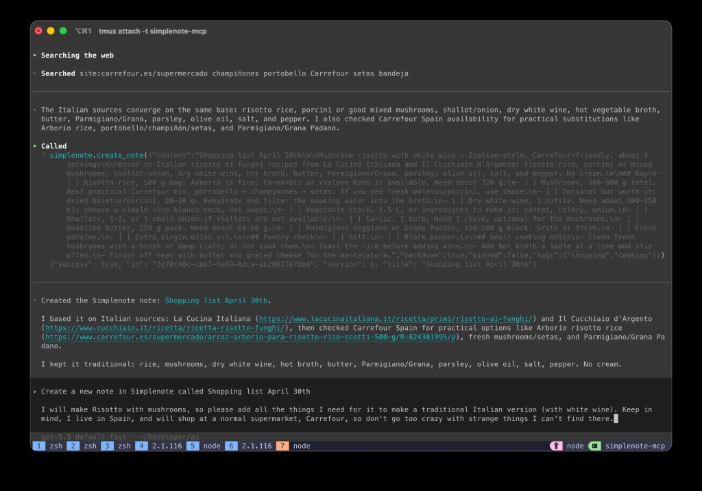The width and height of the screenshot is (702, 491).
Task: Switch to tmux window 2 zsh
Action: pyautogui.click(x=82, y=446)
